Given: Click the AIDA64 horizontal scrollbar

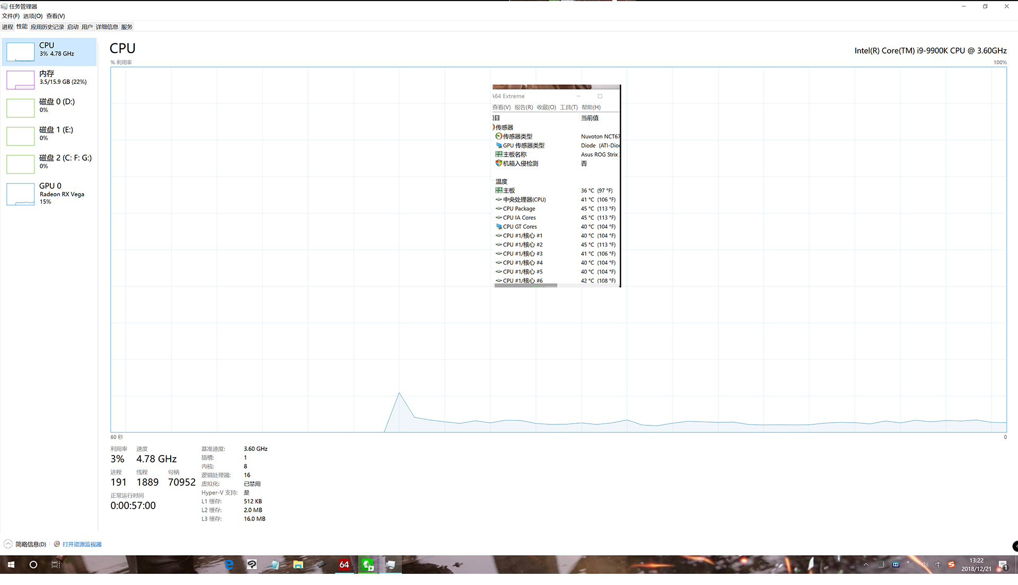Looking at the screenshot, I should click(525, 285).
